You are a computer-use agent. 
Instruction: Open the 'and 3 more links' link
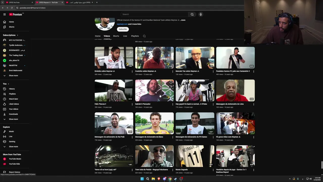[x=135, y=24]
